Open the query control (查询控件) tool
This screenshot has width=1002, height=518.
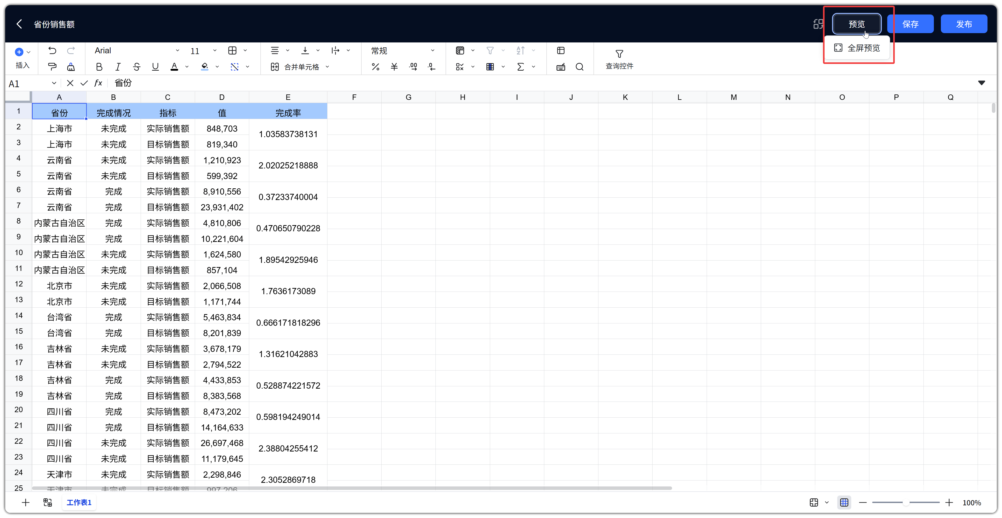pyautogui.click(x=619, y=59)
